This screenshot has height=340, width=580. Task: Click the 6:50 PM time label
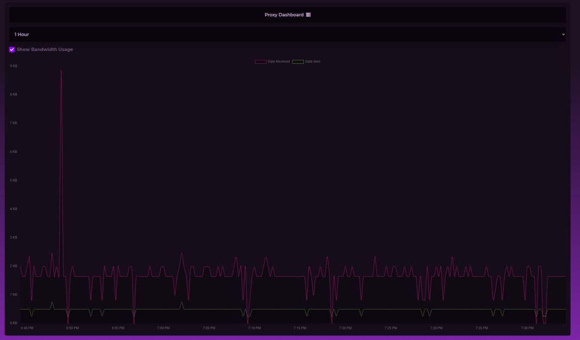(x=72, y=328)
